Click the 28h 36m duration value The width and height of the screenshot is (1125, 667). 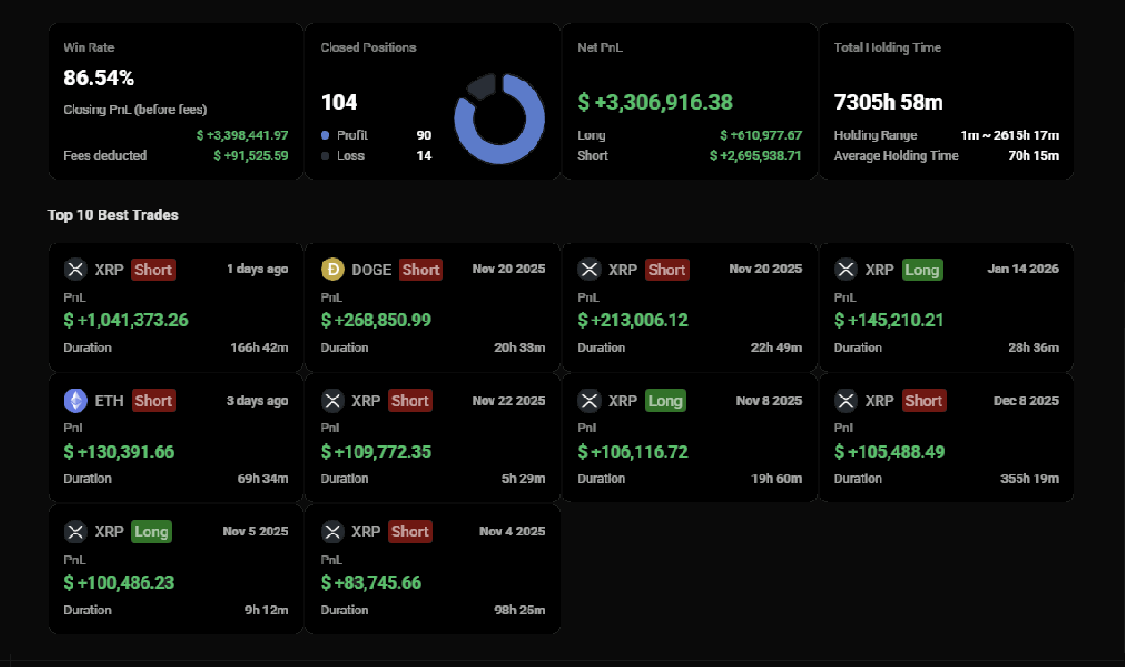coord(1034,347)
